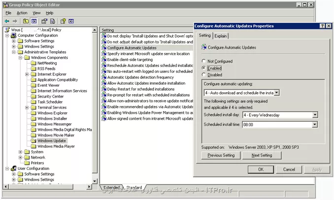Select the Not Configured radio button
This screenshot has width=334, height=200.
tap(204, 61)
